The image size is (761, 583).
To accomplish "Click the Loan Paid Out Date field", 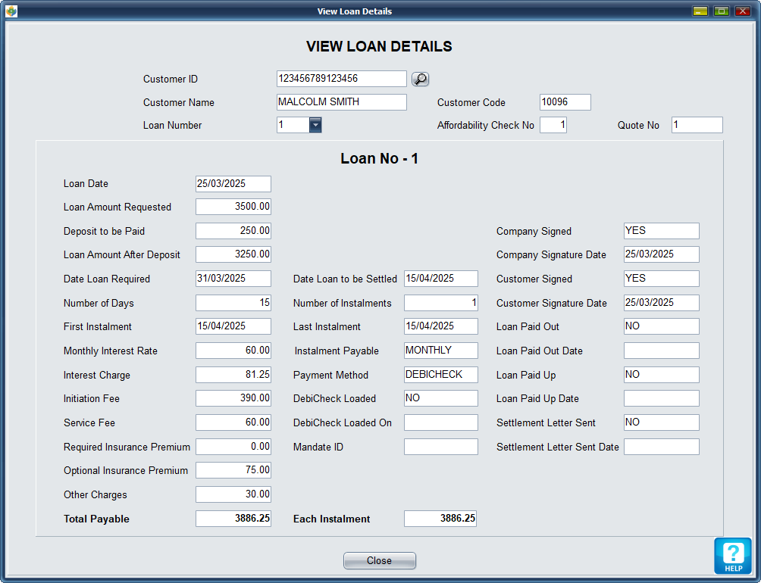I will [661, 351].
